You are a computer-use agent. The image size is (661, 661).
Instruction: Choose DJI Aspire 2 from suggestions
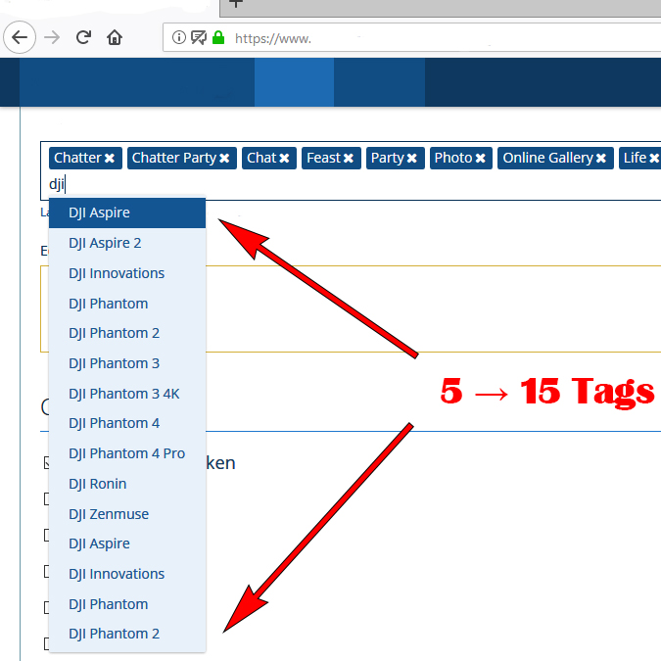[x=127, y=243]
